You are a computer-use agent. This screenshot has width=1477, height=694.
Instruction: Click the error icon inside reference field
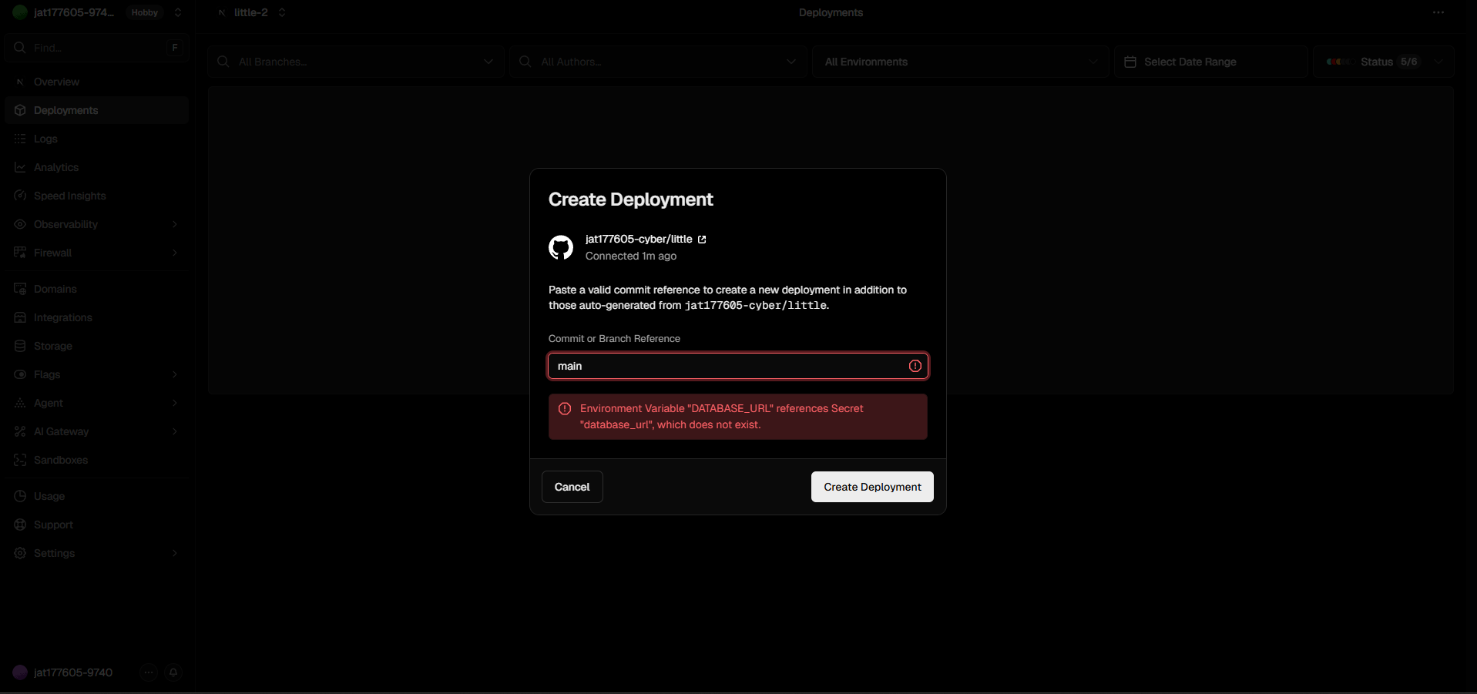point(915,366)
